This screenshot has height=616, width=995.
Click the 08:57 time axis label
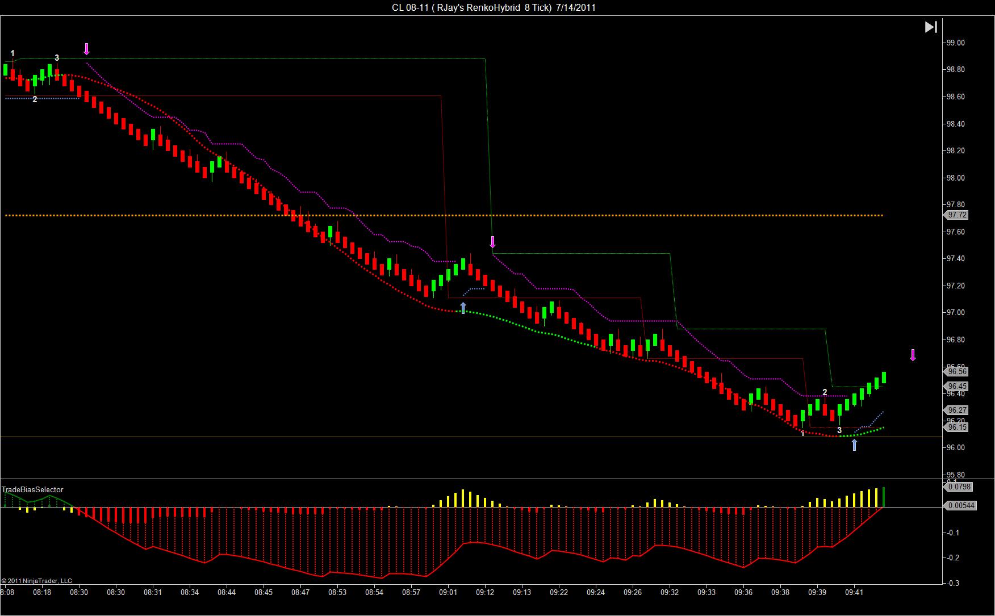pos(411,593)
